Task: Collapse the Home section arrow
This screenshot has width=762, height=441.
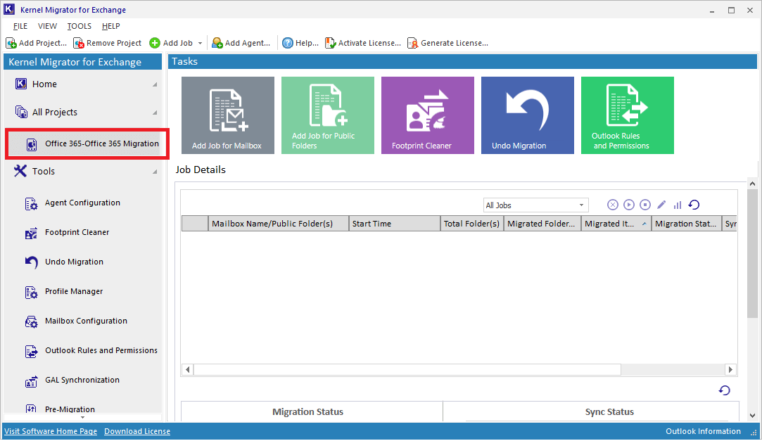Action: pos(155,84)
